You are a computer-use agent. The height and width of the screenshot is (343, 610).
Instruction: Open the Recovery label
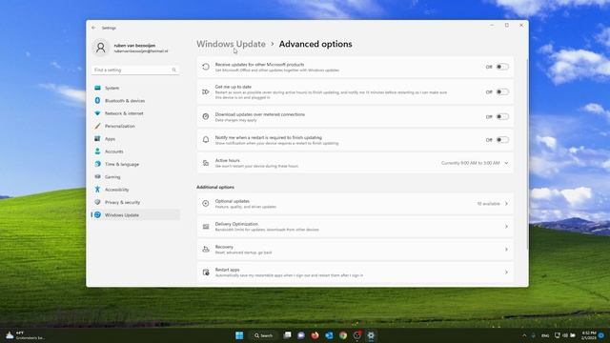224,247
